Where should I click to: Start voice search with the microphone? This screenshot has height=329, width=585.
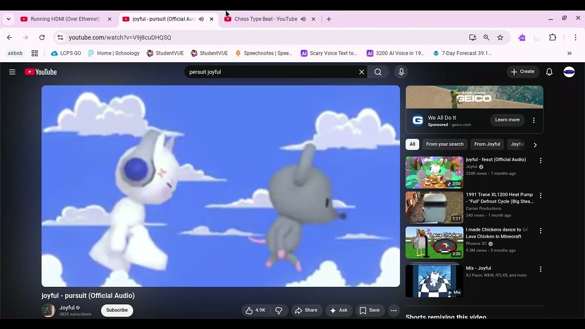point(401,72)
